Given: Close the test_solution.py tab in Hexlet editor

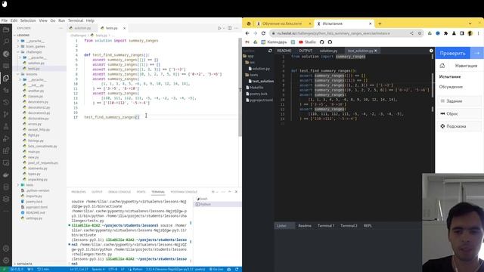Looking at the screenshot, I should point(376,51).
